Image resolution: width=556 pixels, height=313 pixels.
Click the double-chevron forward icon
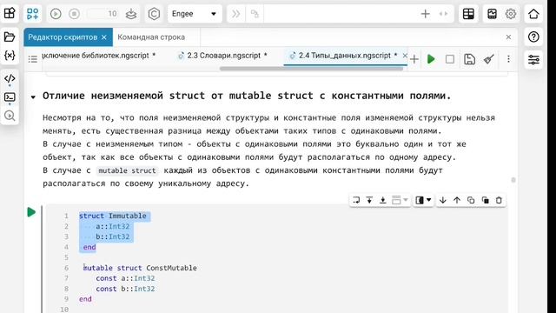(x=235, y=14)
